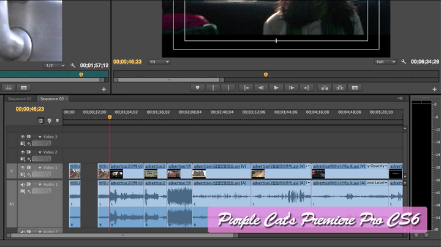Screen dimensions: 441x247
Task: Toggle sync lock on Audio 1
Action: (29, 185)
